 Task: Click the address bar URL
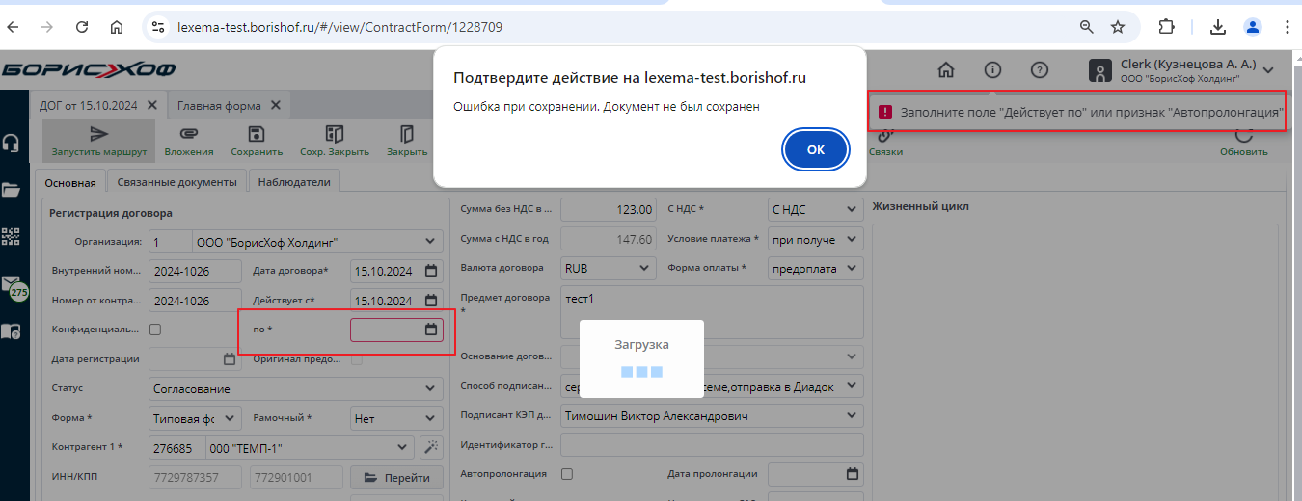tap(339, 27)
